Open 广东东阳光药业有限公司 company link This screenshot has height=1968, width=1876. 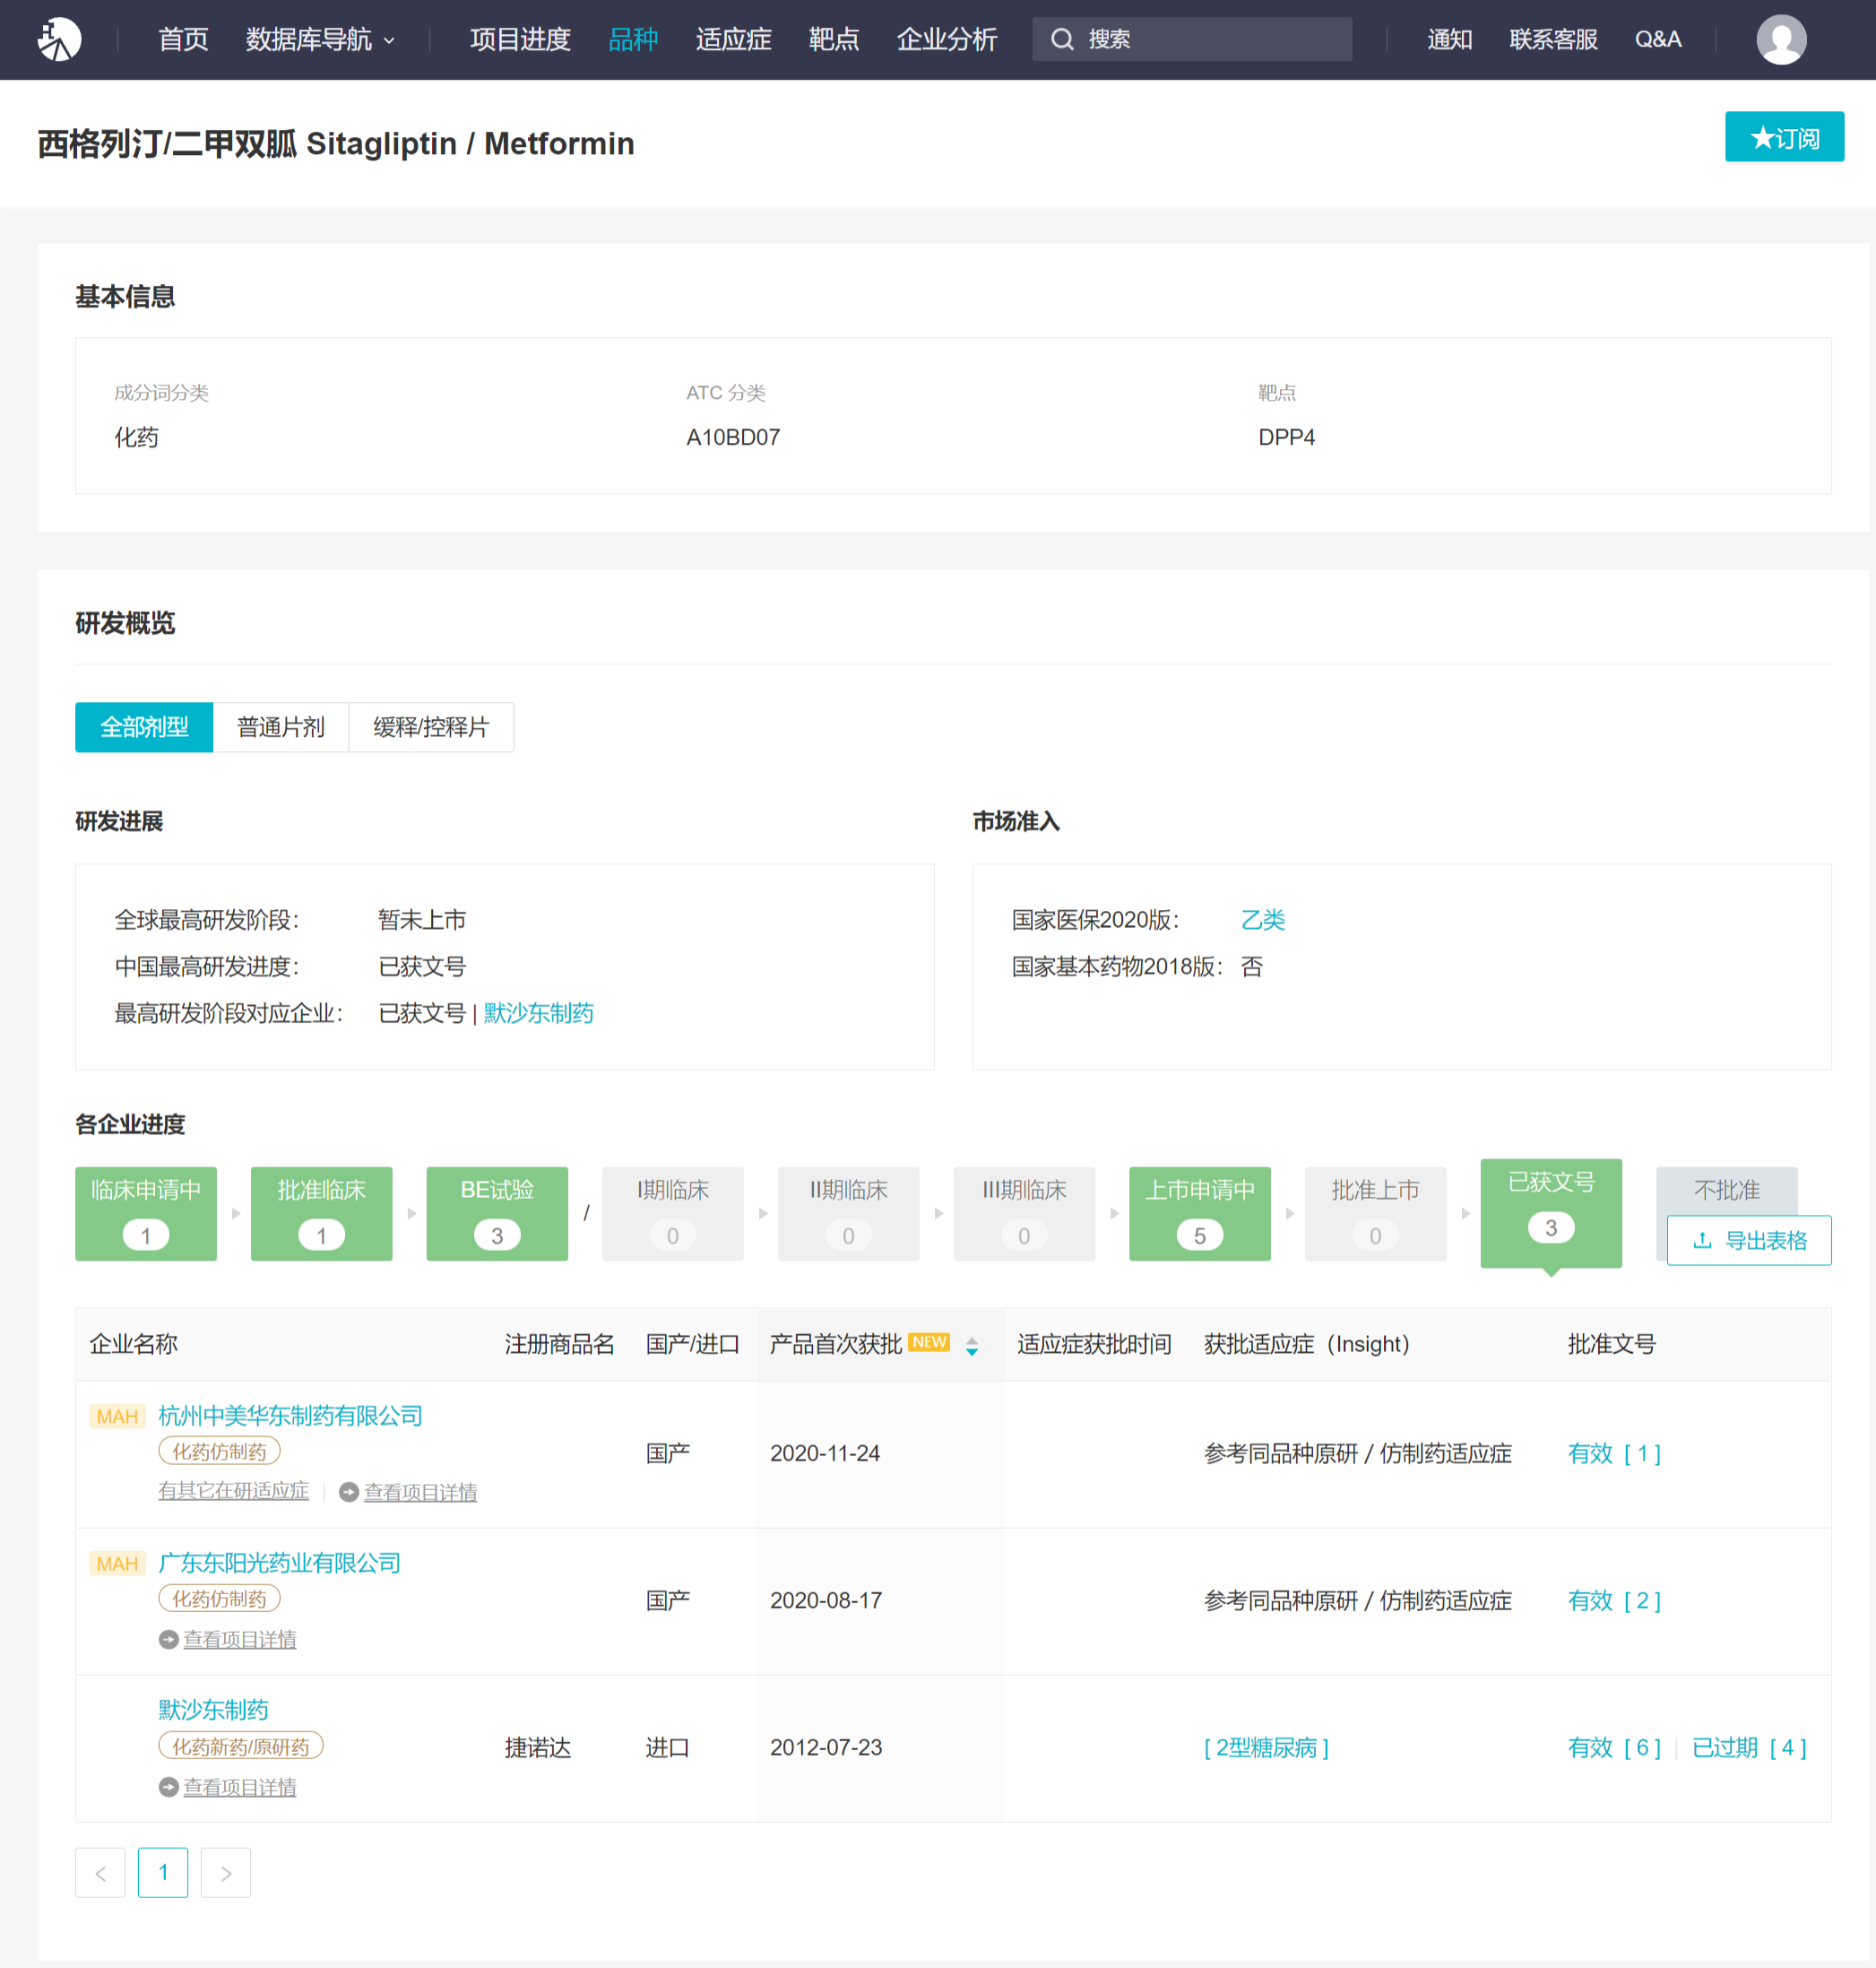279,1563
